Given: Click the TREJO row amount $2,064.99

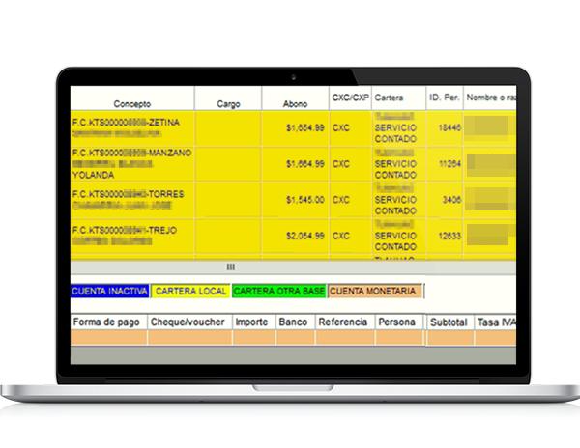Looking at the screenshot, I should [305, 236].
